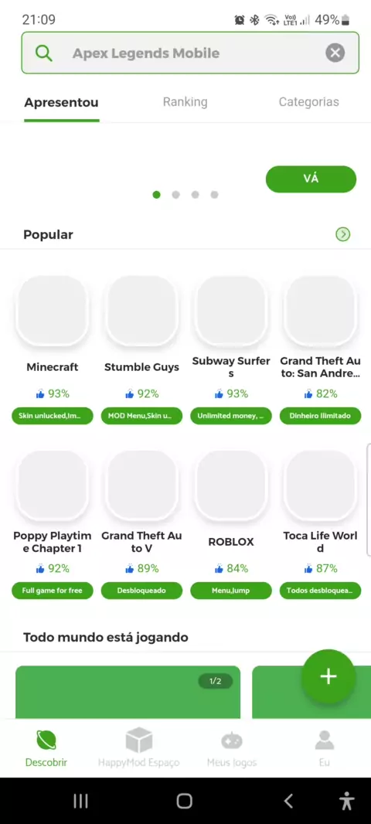This screenshot has height=824, width=371.
Task: Switch to the Categorias tab
Action: point(308,102)
